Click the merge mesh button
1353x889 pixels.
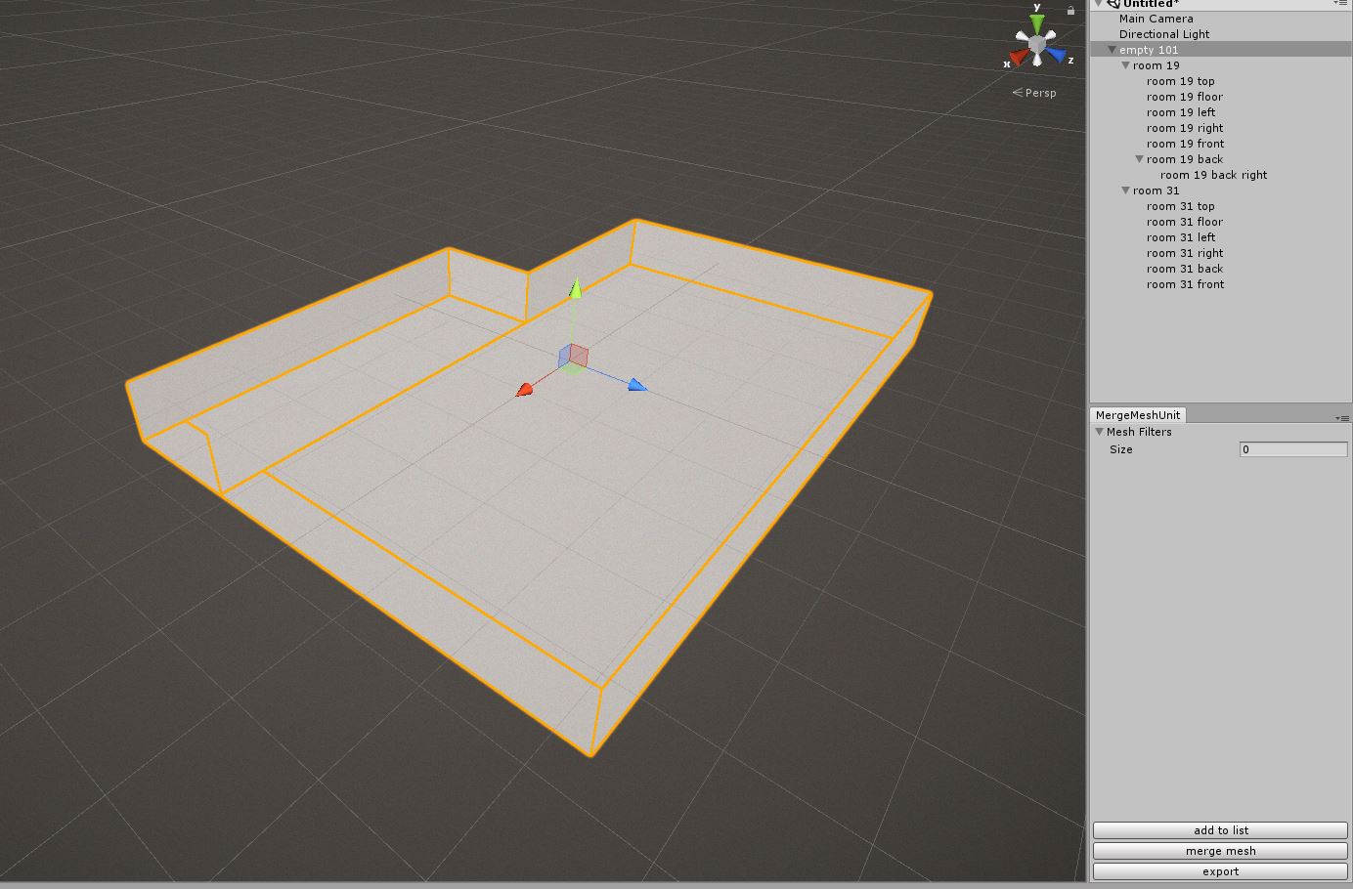1220,851
